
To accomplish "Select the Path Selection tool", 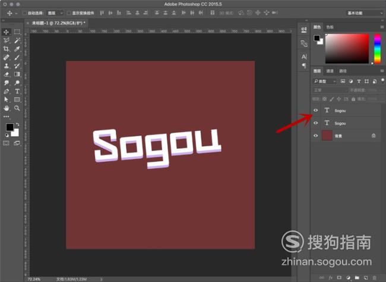I will point(6,100).
